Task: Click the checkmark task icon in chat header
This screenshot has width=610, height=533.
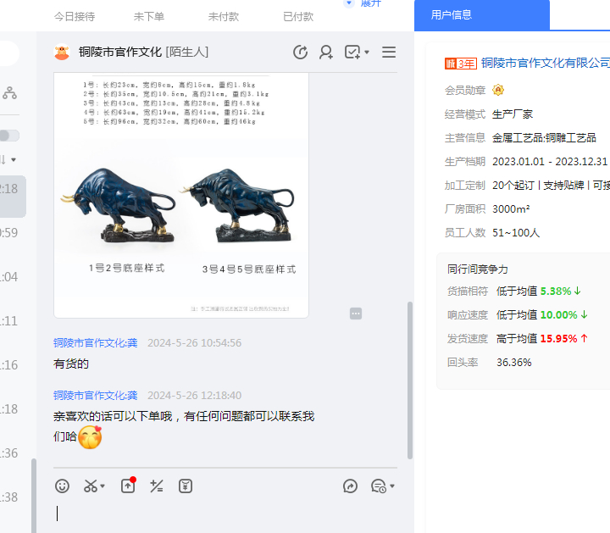Action: (352, 53)
